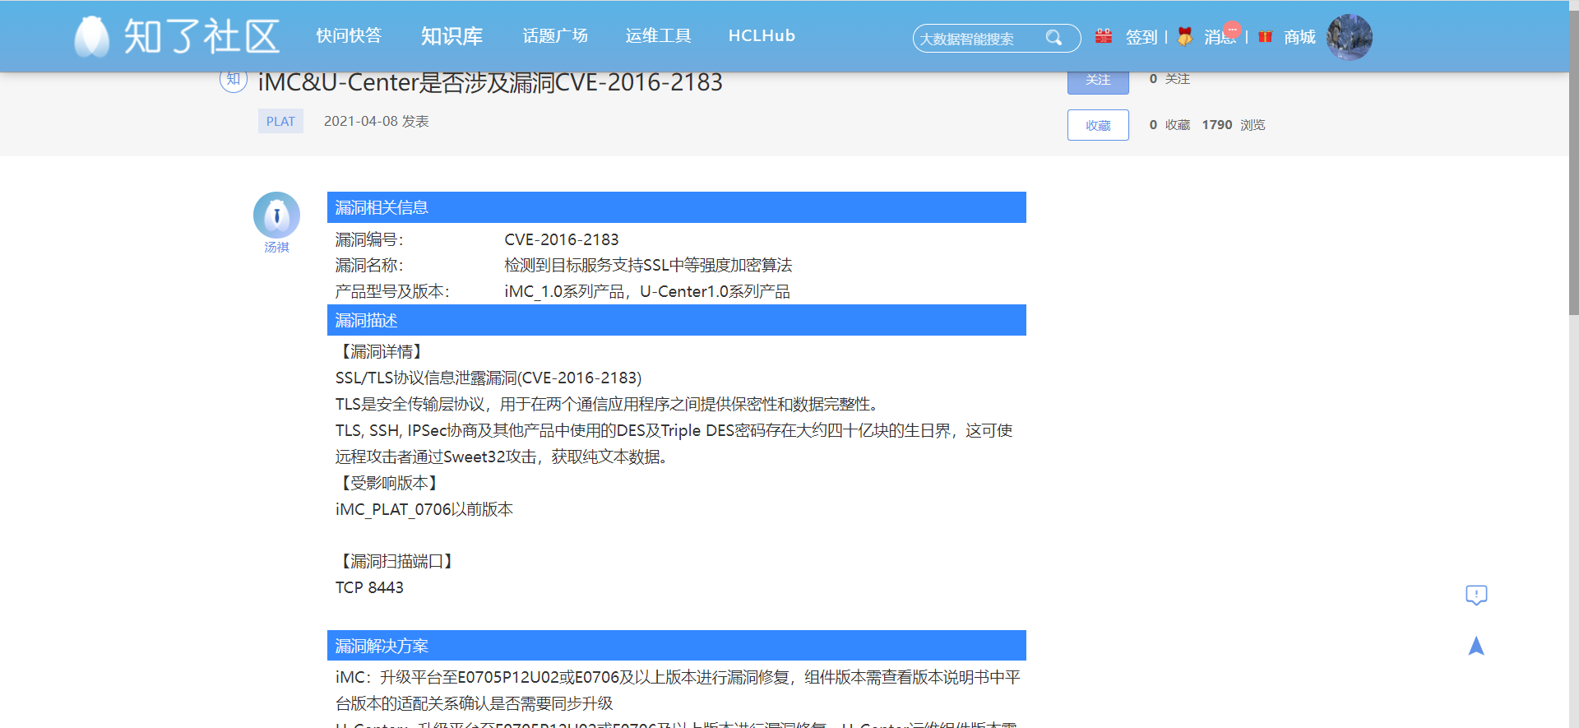
Task: Click the sign-in gift calendar icon
Action: (1104, 36)
